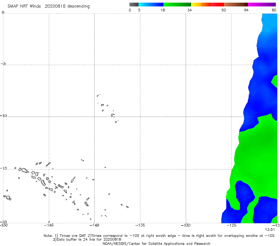Click the color bar label '50'
The height and width of the screenshot is (246, 280).
(224, 10)
